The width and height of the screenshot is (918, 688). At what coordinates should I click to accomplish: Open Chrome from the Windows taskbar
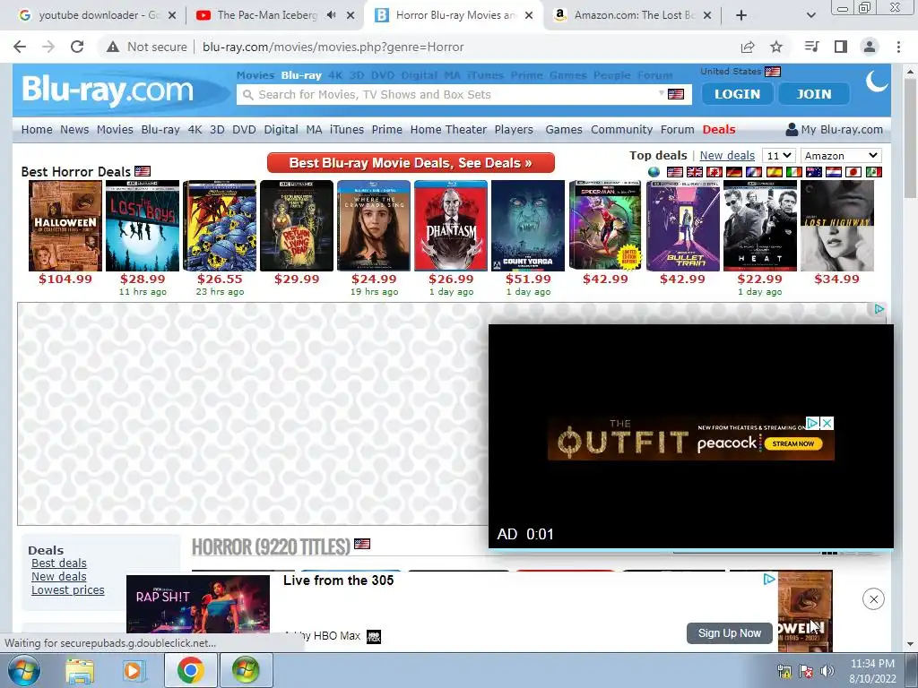tap(190, 670)
